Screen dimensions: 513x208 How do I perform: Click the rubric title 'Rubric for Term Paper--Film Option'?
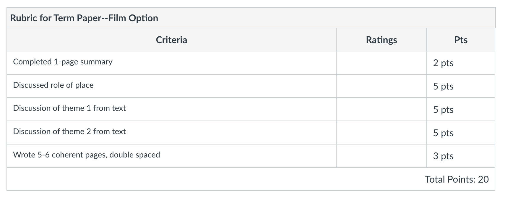coord(84,18)
